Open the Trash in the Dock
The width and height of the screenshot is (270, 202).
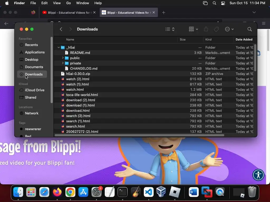[x=252, y=192]
